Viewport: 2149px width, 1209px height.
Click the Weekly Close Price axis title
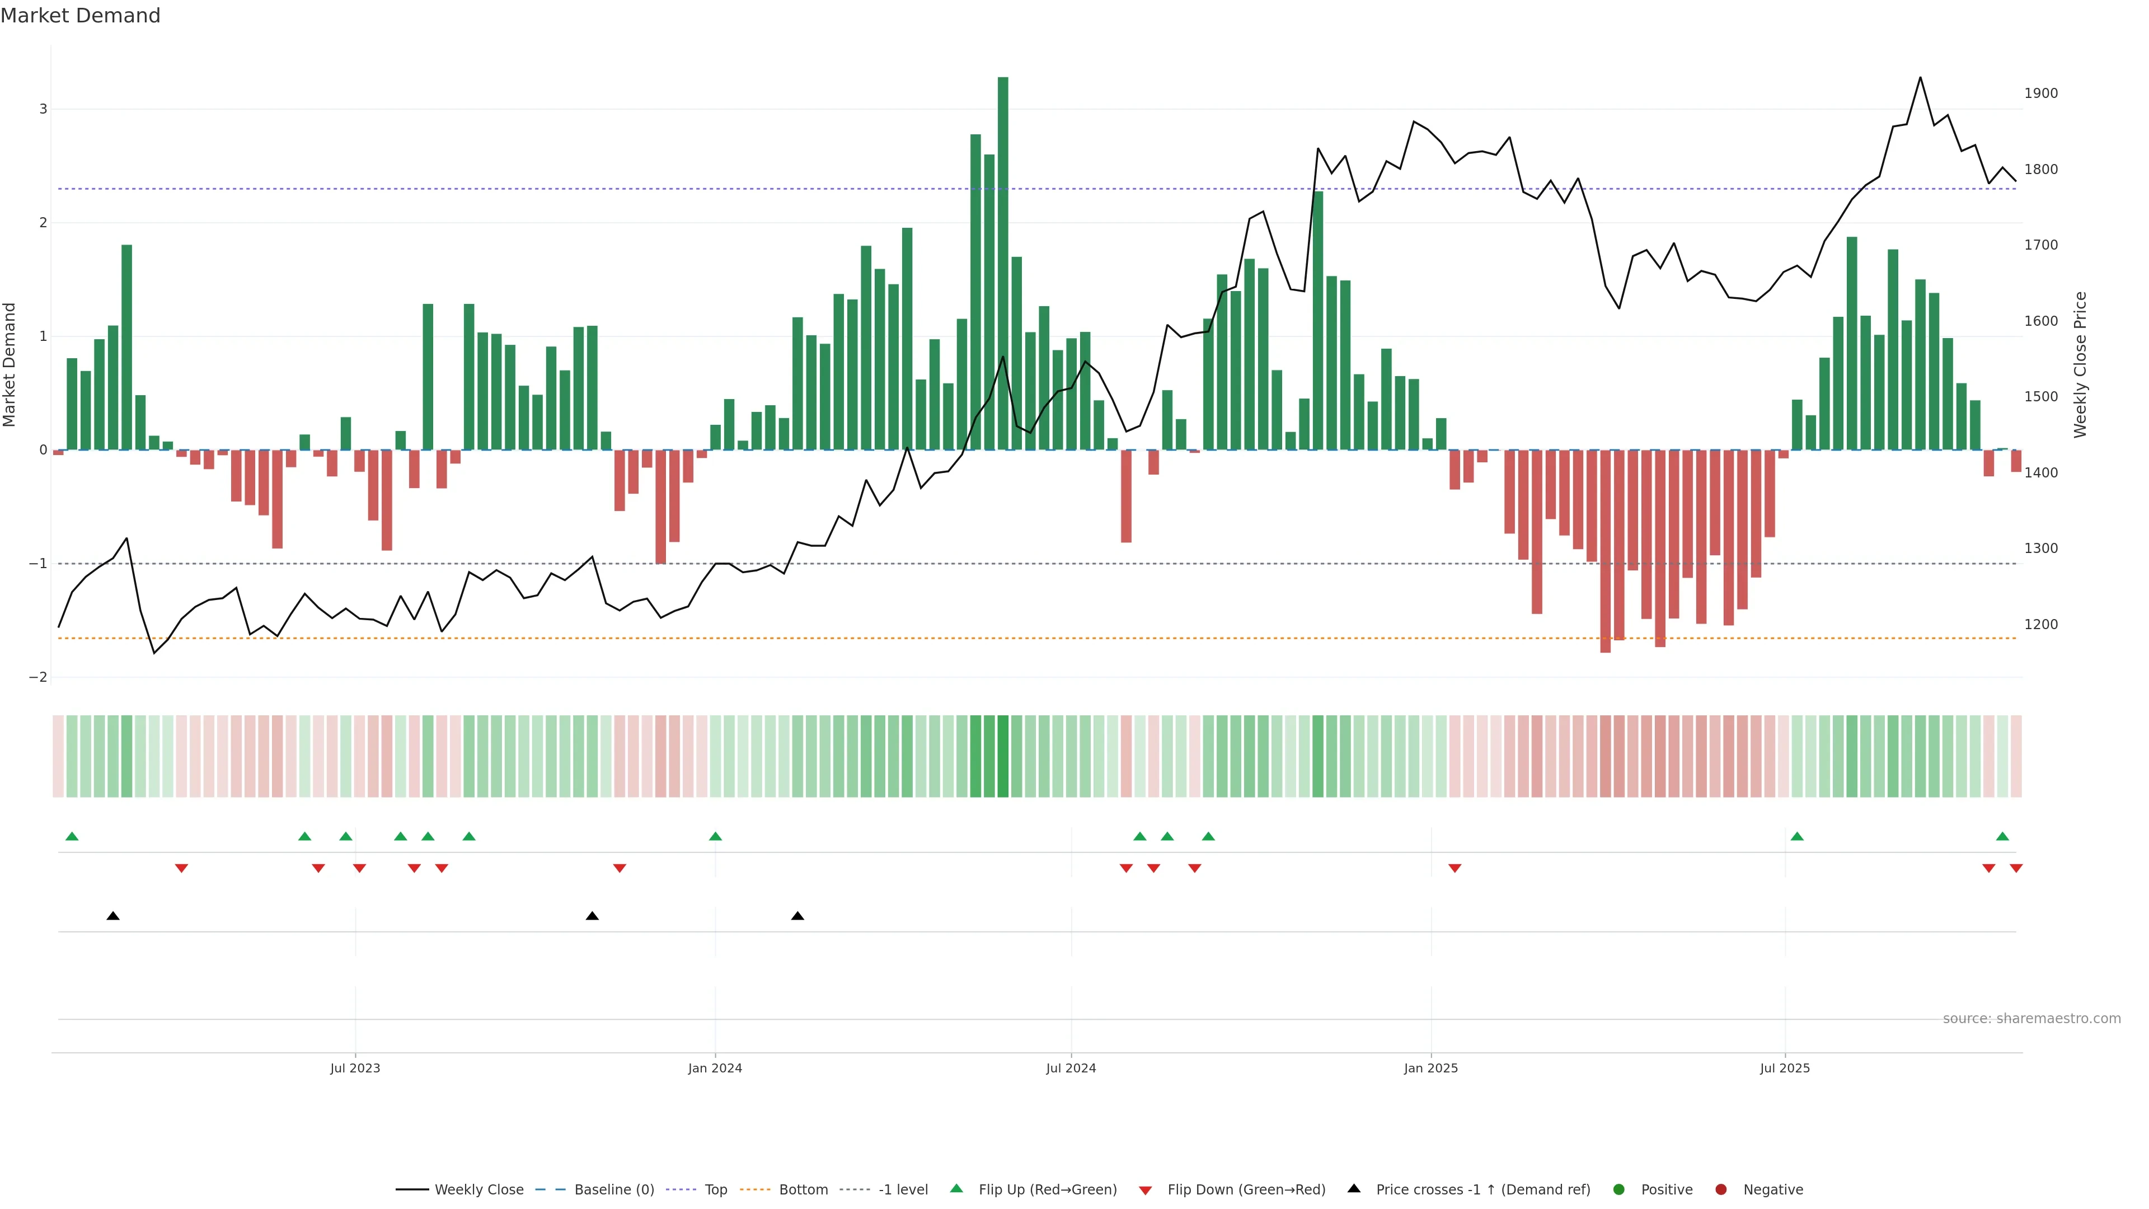coord(2080,364)
